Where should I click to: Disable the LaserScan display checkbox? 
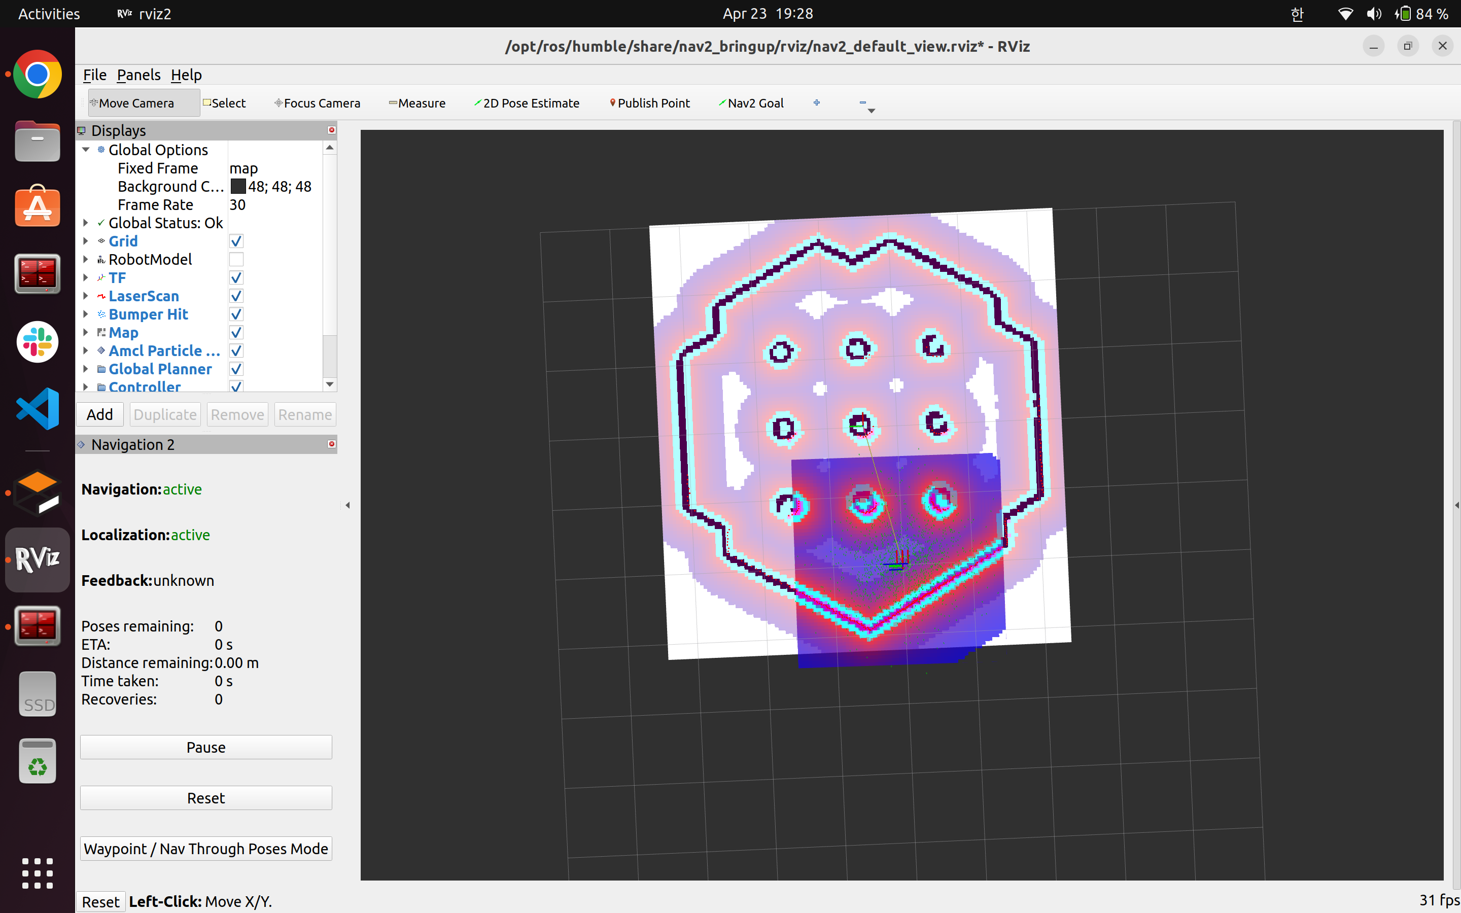coord(236,296)
